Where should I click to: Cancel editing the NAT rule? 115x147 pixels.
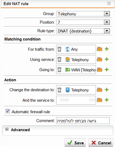(x=101, y=143)
